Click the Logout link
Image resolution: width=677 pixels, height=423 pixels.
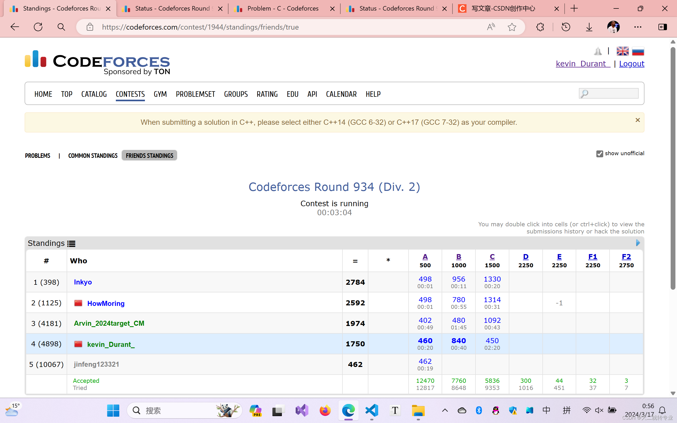tap(632, 63)
